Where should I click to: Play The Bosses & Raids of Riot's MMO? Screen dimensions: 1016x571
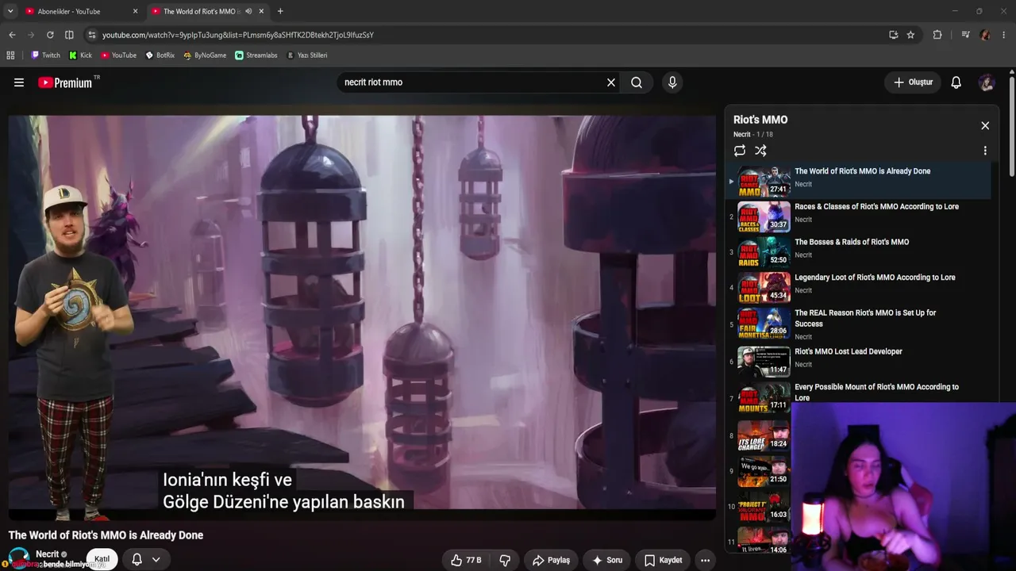point(860,252)
